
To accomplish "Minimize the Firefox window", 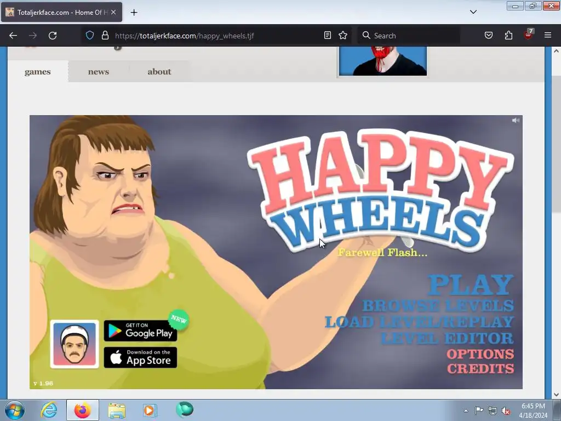I will tap(515, 5).
